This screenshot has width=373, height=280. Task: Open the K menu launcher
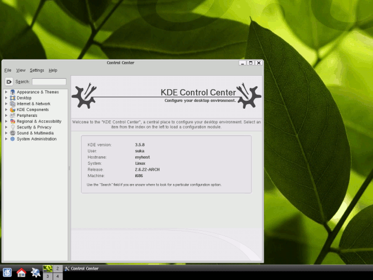[7, 272]
